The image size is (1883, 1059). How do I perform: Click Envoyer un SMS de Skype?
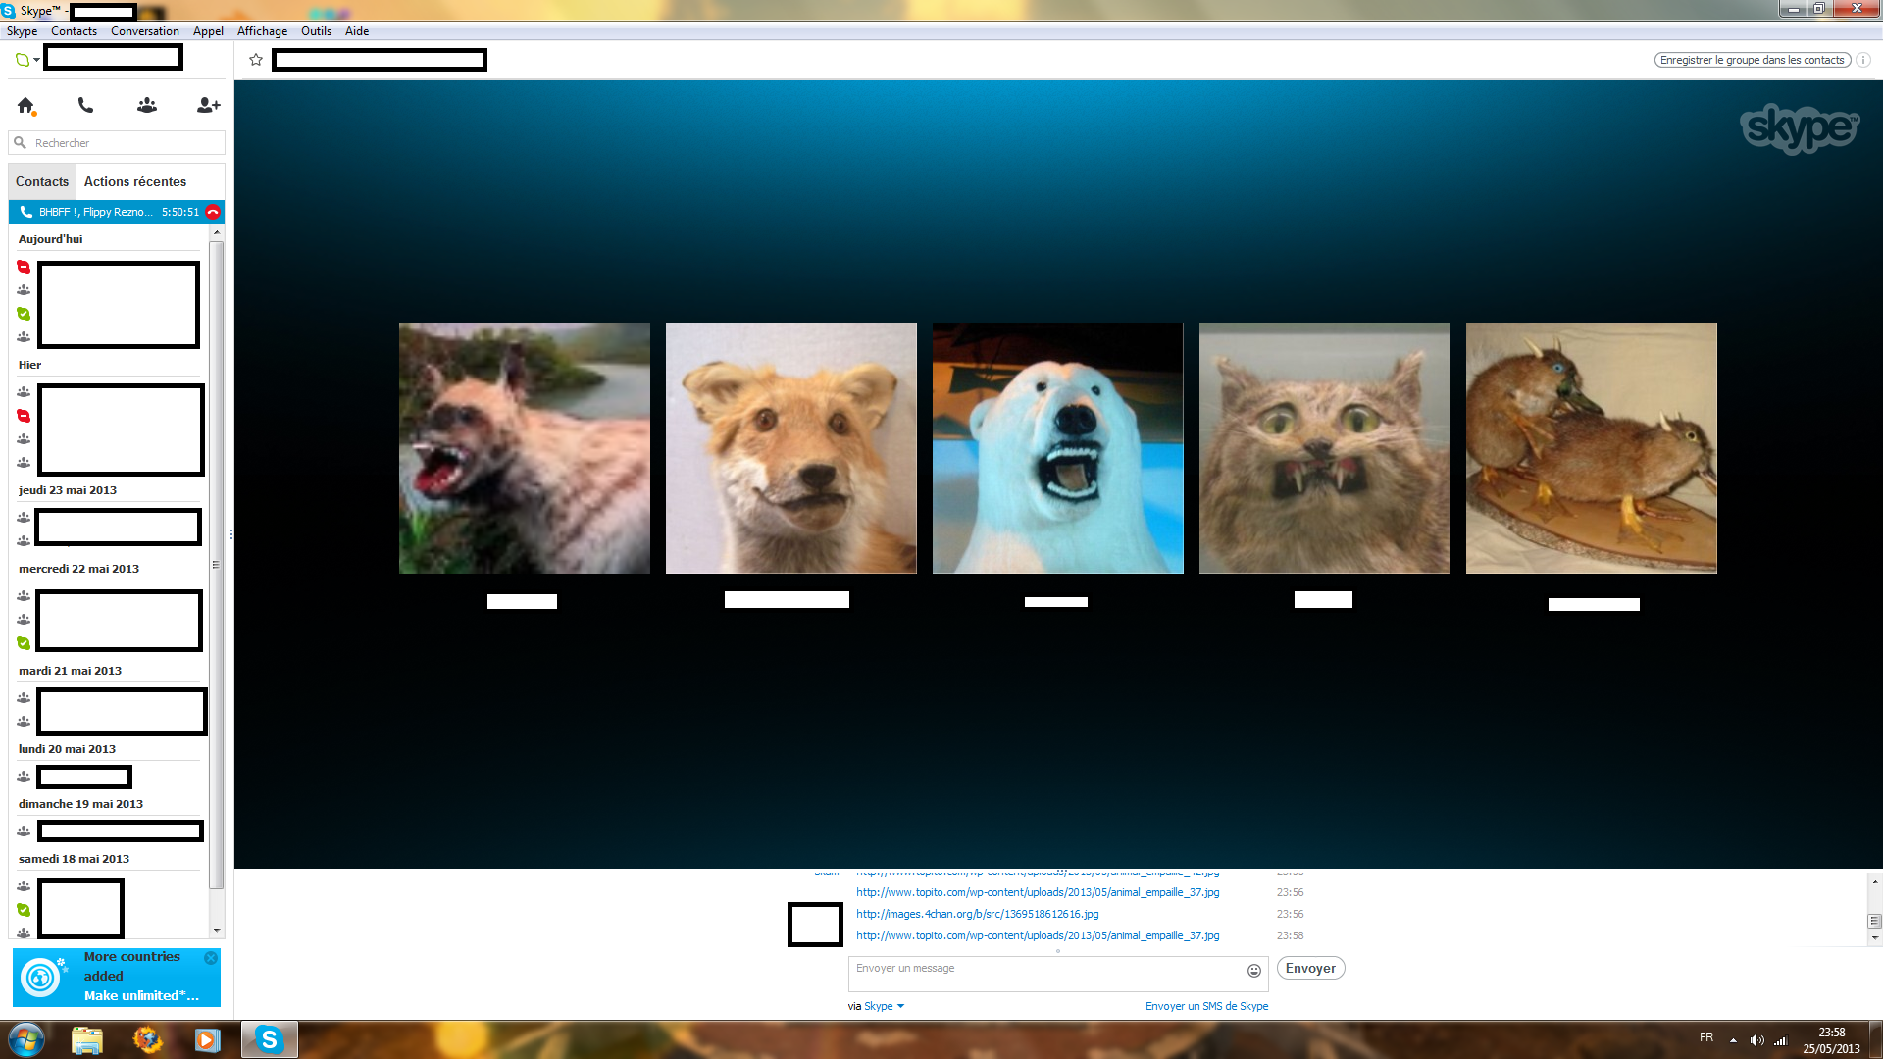click(1206, 1006)
